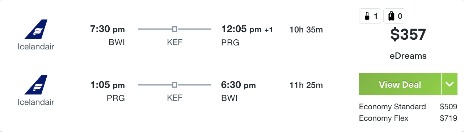464x132 pixels.
Task: Click the return KEF layover stop marker
Action: coord(175,85)
